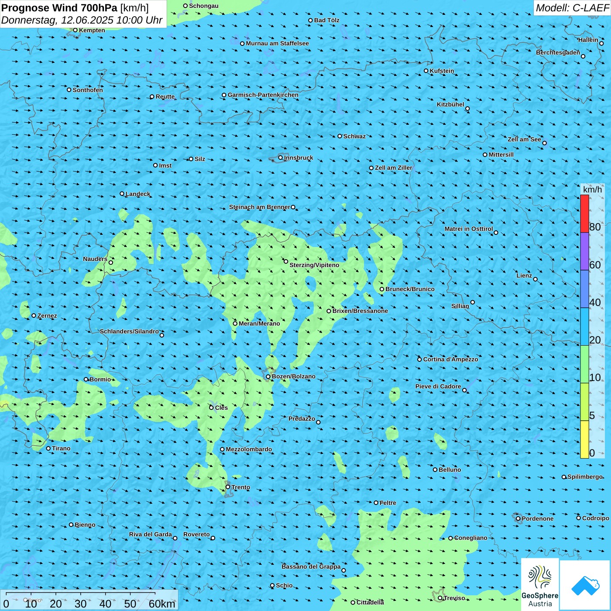Select the Garmisch-Partenkirchen label
The image size is (611, 611).
point(263,95)
